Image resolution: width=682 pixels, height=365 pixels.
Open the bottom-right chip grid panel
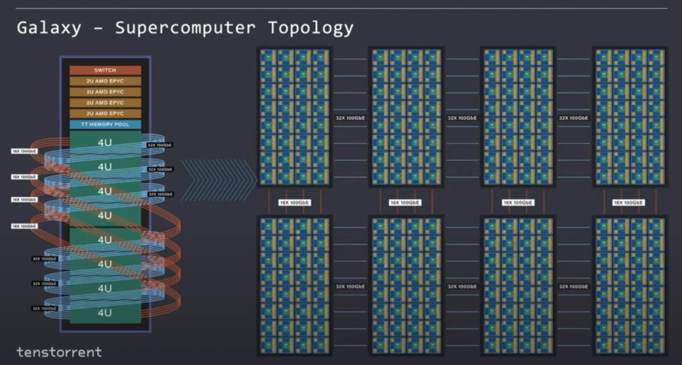tap(630, 285)
